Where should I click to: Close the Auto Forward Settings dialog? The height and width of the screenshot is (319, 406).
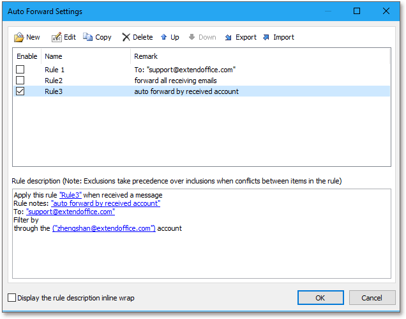click(386, 11)
